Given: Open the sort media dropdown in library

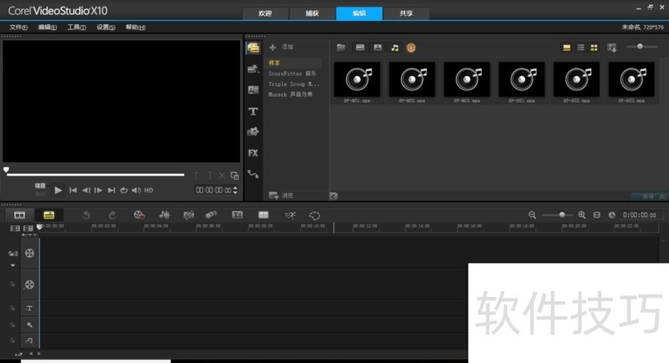Looking at the screenshot, I should pos(612,48).
